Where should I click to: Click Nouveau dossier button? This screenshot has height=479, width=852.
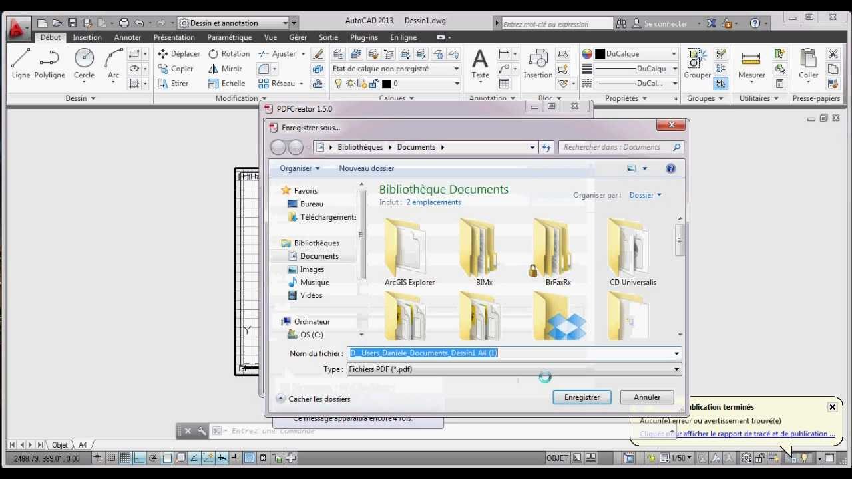(366, 168)
